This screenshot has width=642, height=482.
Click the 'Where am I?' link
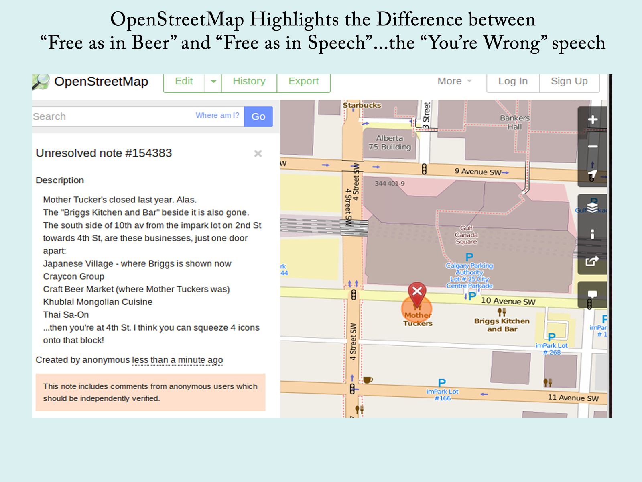217,116
